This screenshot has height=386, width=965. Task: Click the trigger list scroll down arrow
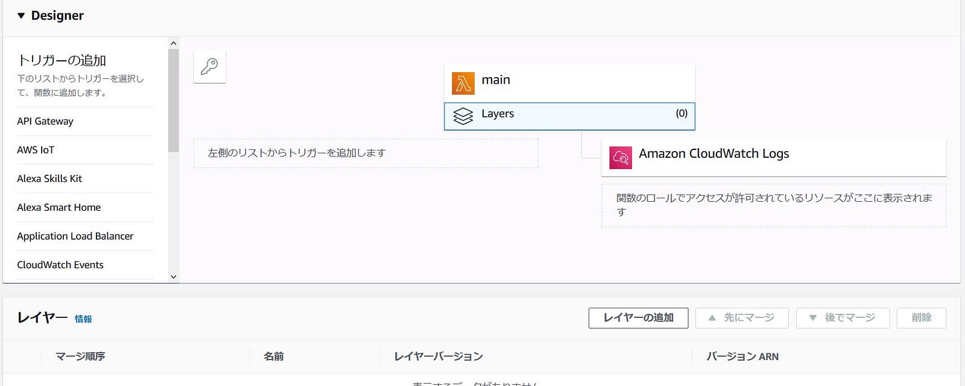coord(174,277)
